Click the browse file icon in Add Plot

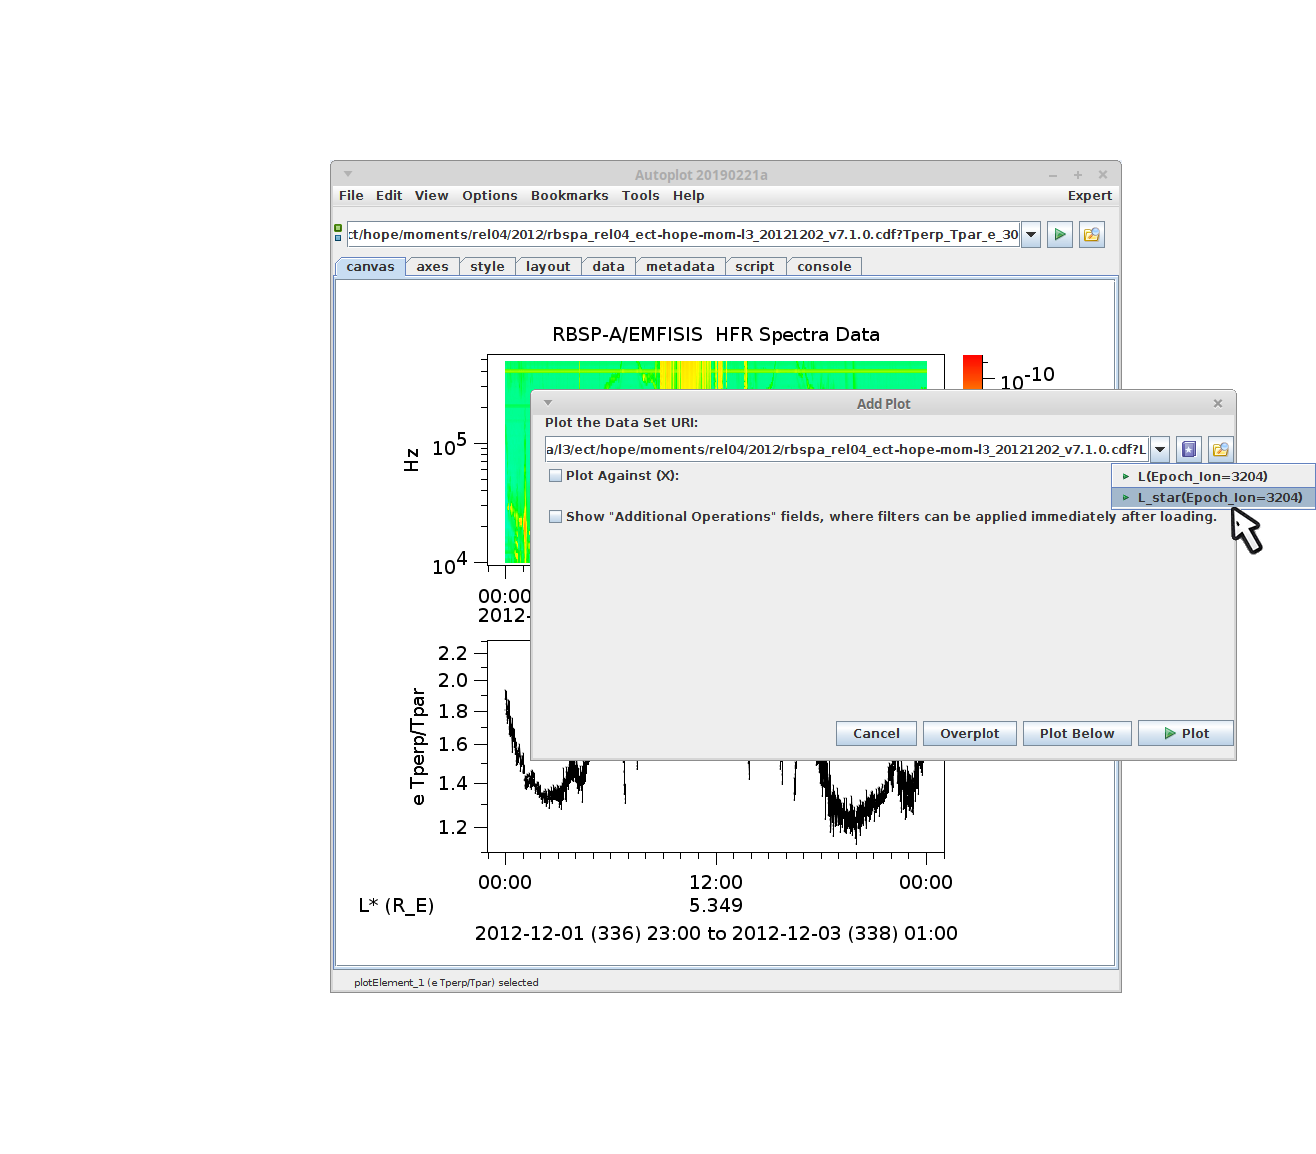[1220, 450]
